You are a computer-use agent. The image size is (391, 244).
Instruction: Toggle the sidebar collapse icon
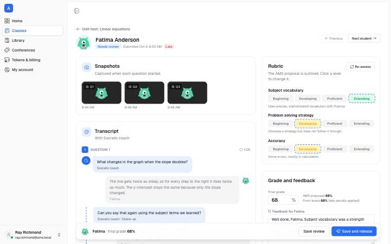[77, 11]
